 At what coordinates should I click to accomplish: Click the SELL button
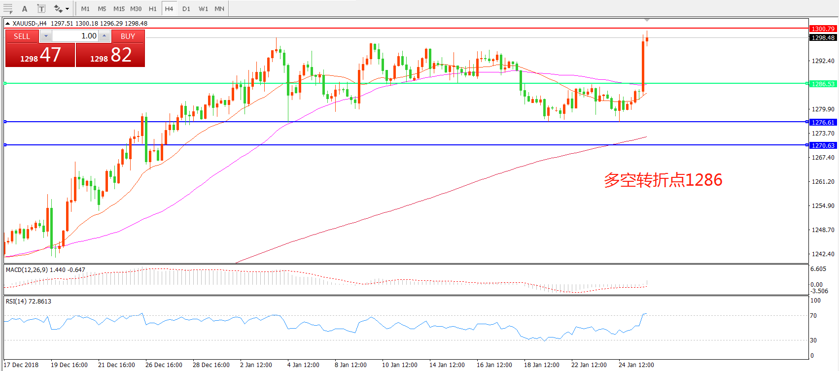click(x=22, y=36)
